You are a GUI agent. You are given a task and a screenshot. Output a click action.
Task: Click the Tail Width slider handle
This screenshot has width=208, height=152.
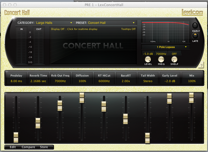coord(147,138)
